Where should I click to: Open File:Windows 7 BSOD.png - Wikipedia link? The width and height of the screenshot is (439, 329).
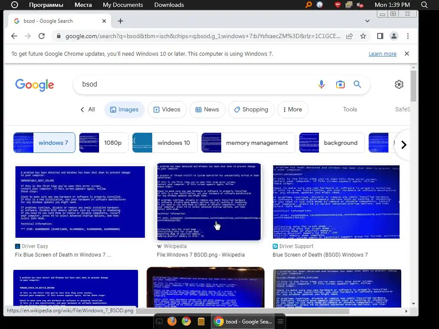(201, 255)
